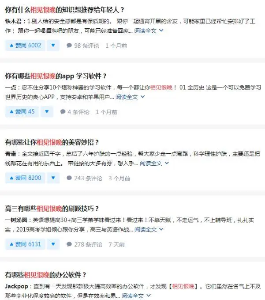Upvote the answer with 6002 likes
This screenshot has width=265, height=300.
point(25,46)
